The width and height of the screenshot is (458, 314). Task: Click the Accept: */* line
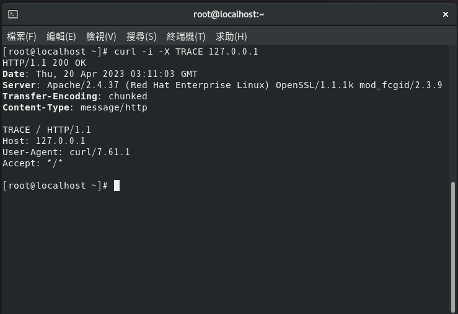click(33, 163)
